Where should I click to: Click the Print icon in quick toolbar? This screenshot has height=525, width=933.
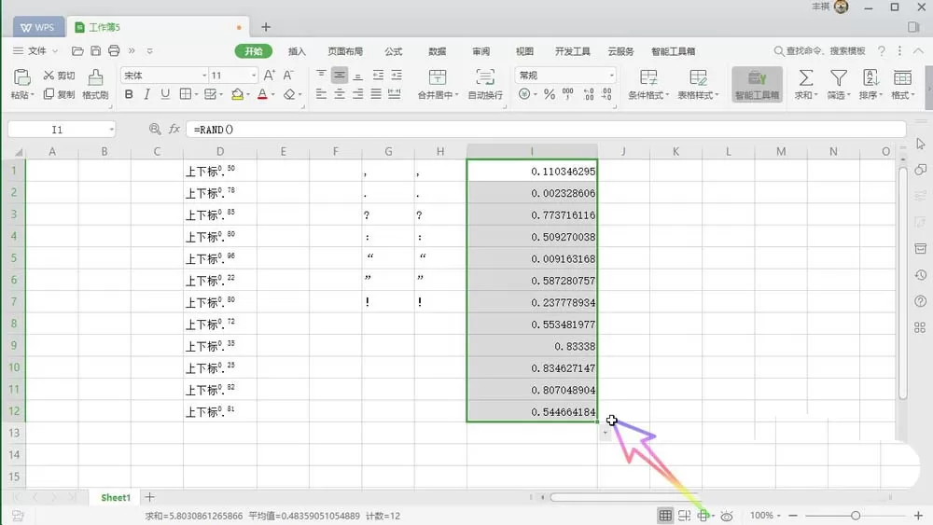click(114, 51)
